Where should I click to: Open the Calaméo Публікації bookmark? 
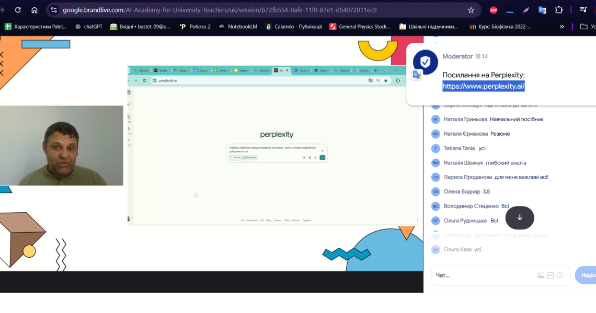293,27
